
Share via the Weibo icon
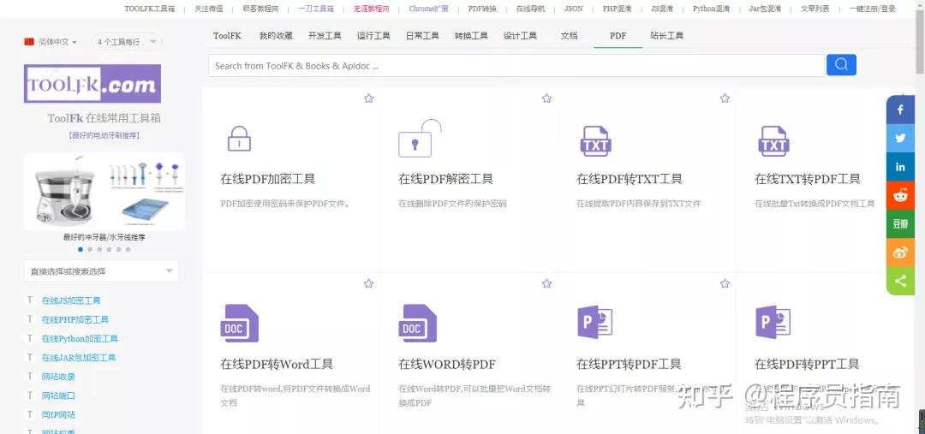900,253
